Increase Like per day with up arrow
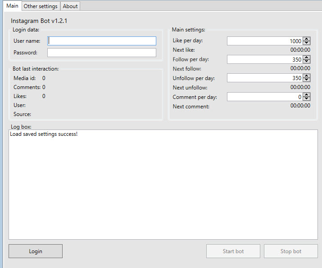The width and height of the screenshot is (322, 268). pyautogui.click(x=306, y=39)
